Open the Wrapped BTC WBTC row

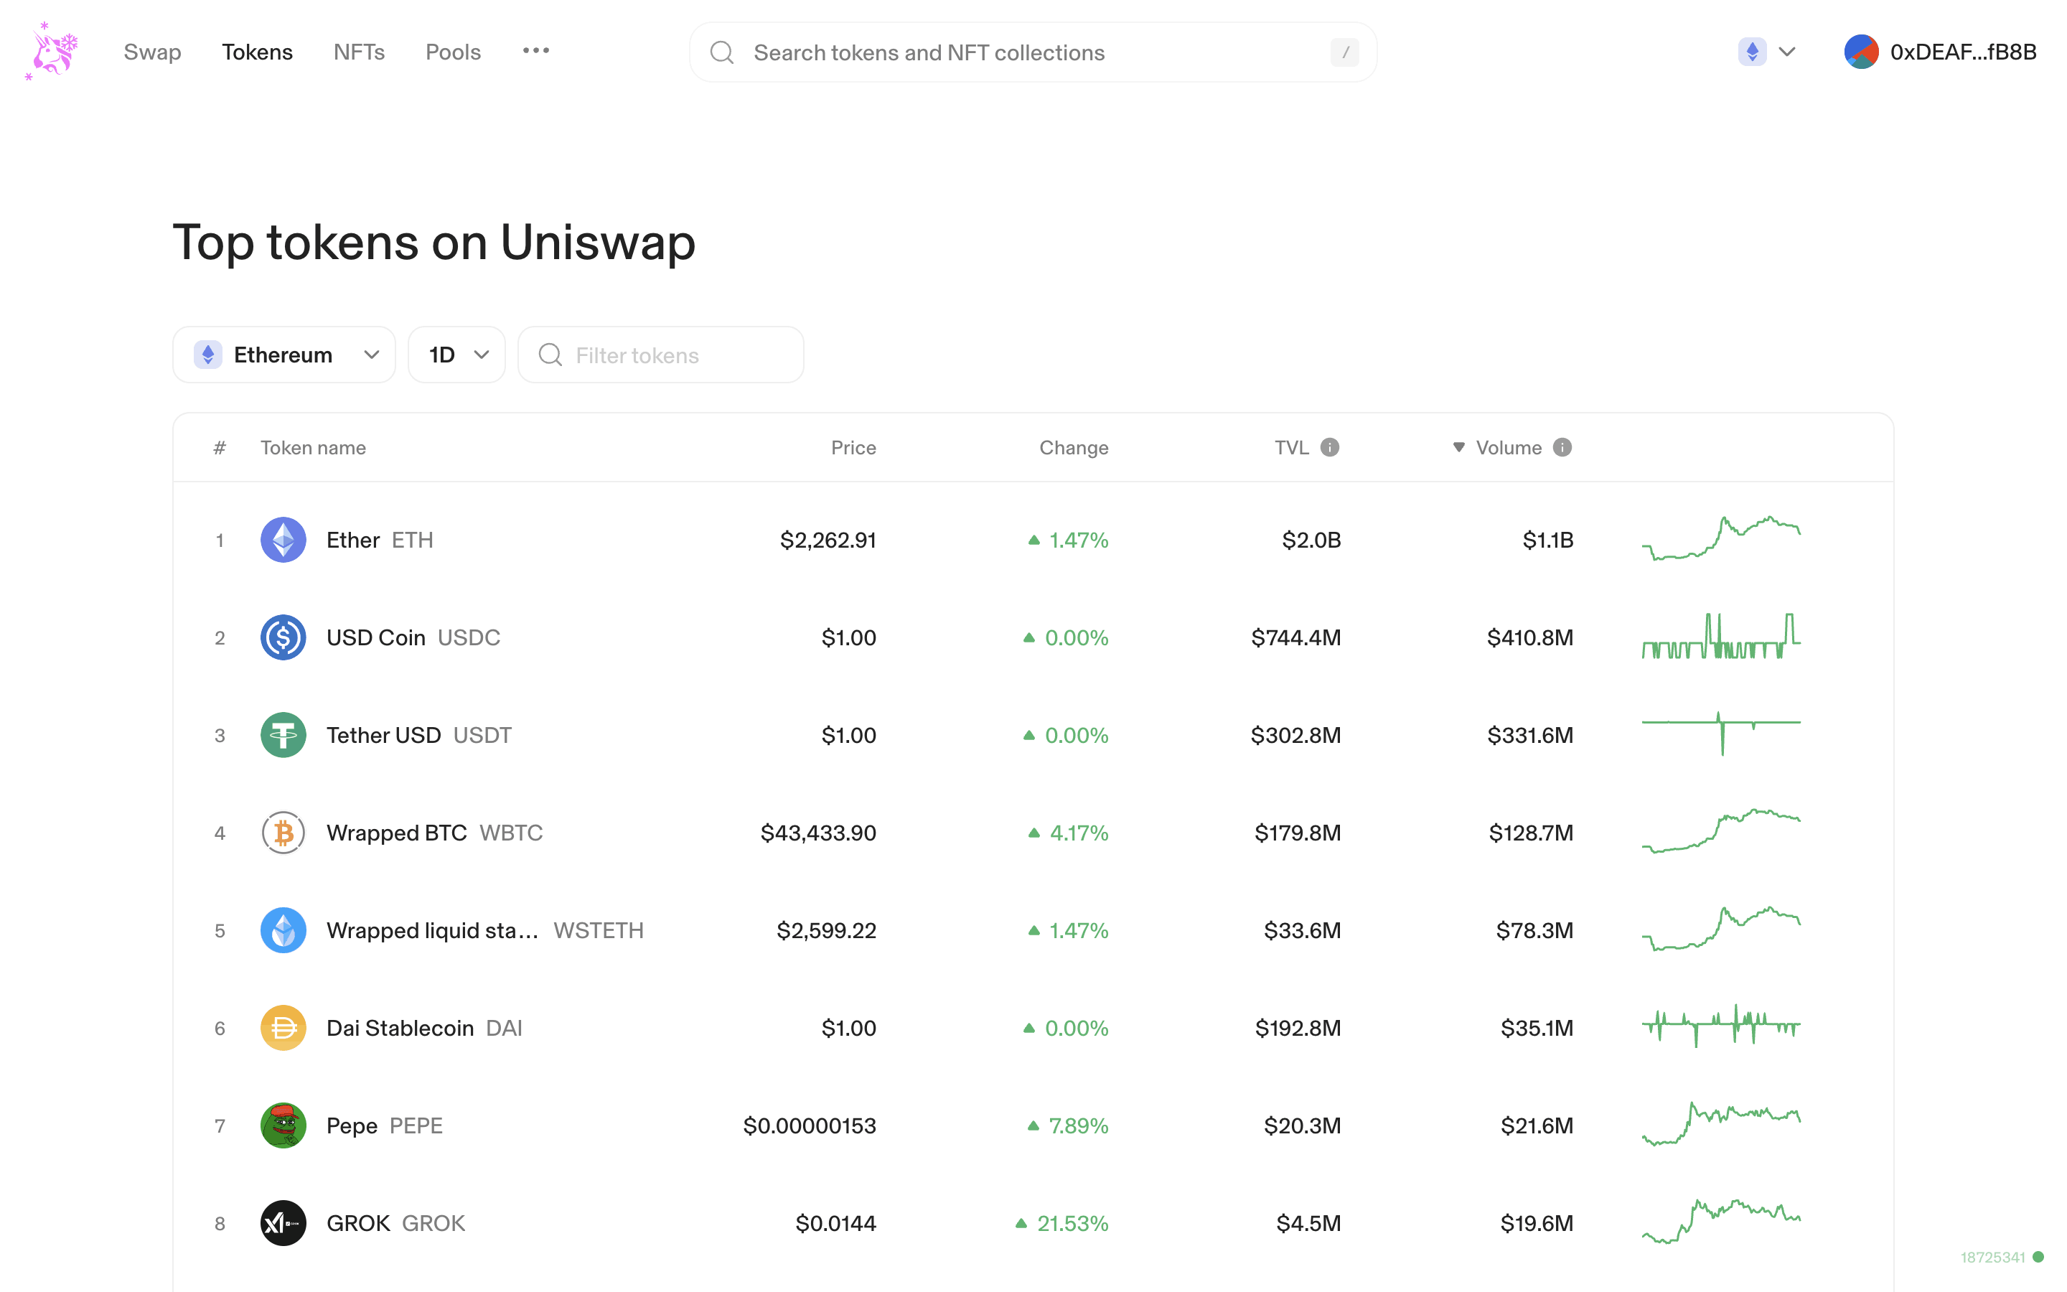tap(1033, 833)
